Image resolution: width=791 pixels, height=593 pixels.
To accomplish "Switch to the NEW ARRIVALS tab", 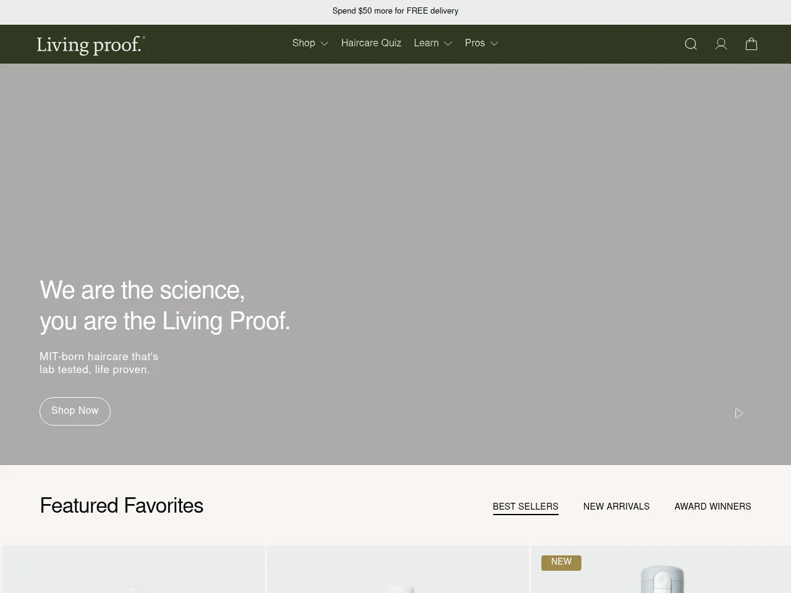I will coord(616,507).
